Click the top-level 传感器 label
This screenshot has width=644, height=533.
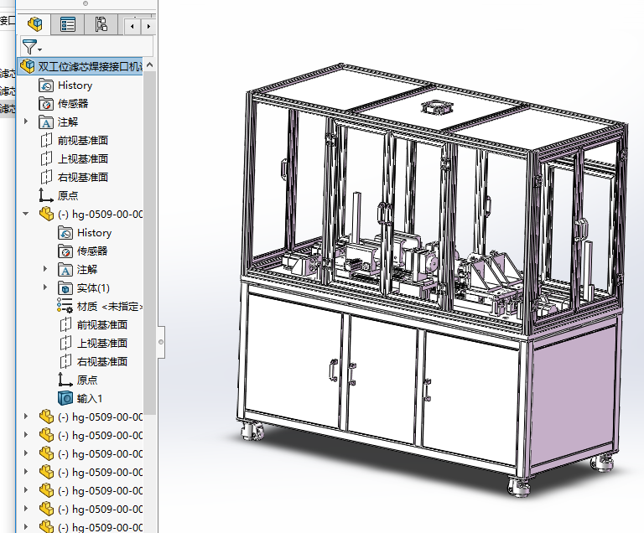pyautogui.click(x=73, y=103)
